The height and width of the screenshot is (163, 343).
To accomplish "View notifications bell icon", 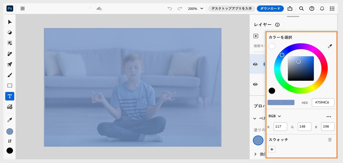I will pos(322,9).
